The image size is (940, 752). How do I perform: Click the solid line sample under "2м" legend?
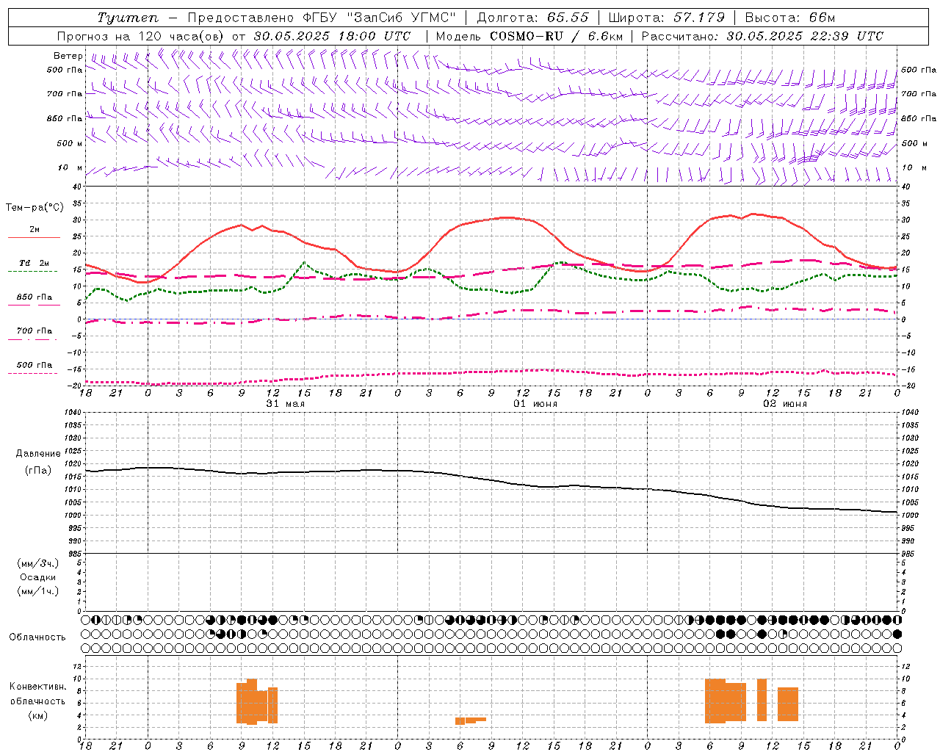coord(34,237)
